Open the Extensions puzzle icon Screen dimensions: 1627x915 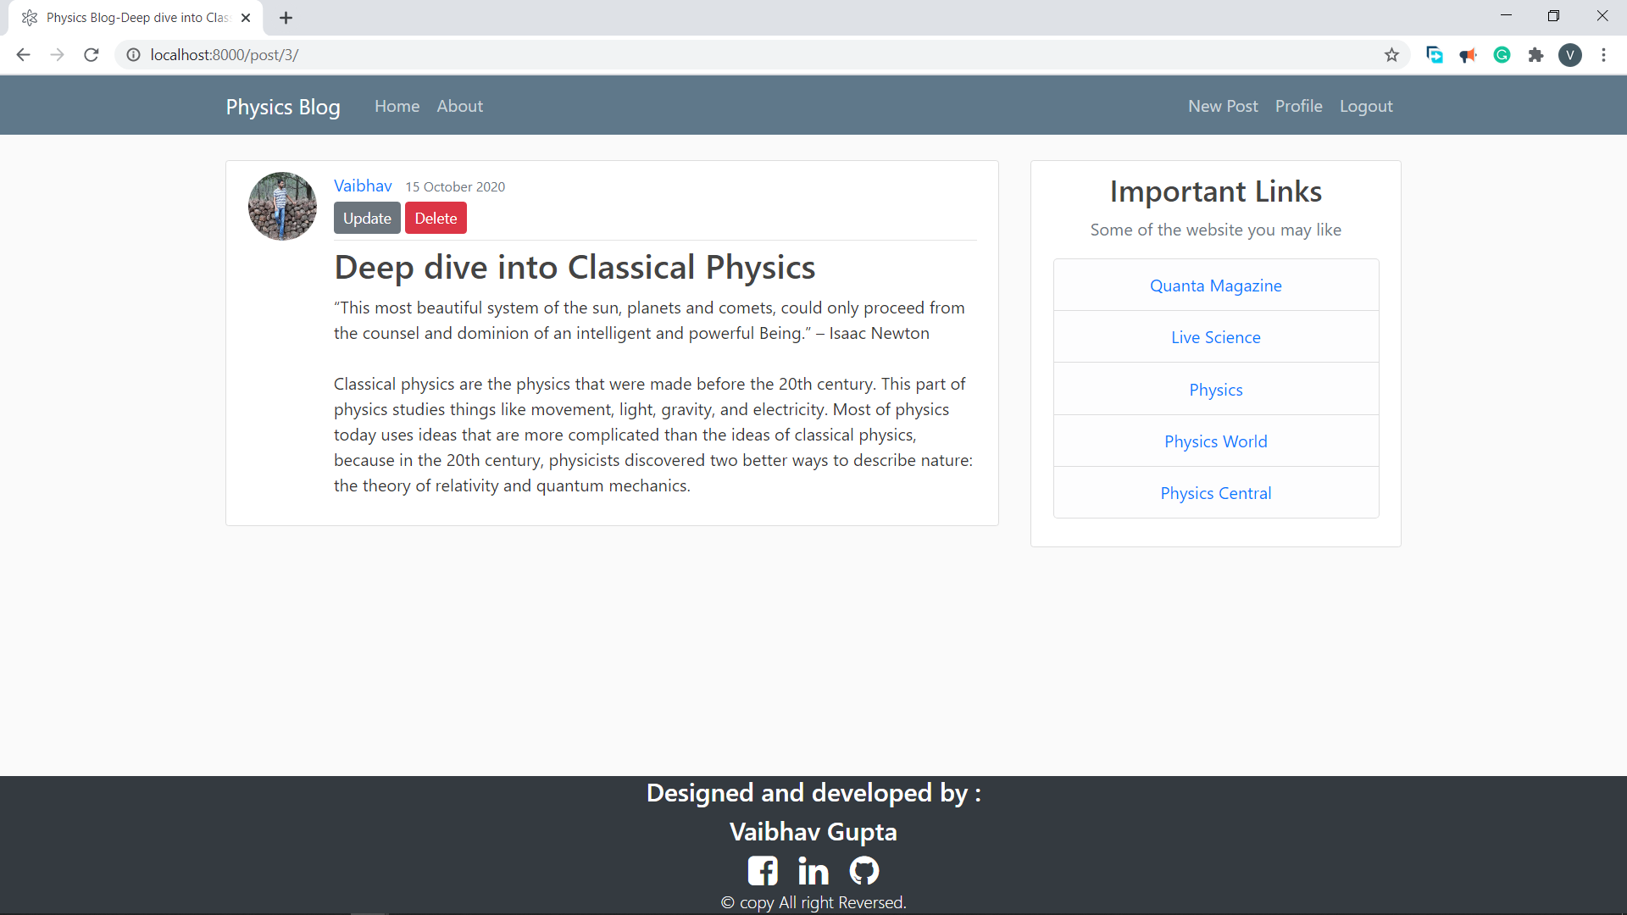(1535, 55)
